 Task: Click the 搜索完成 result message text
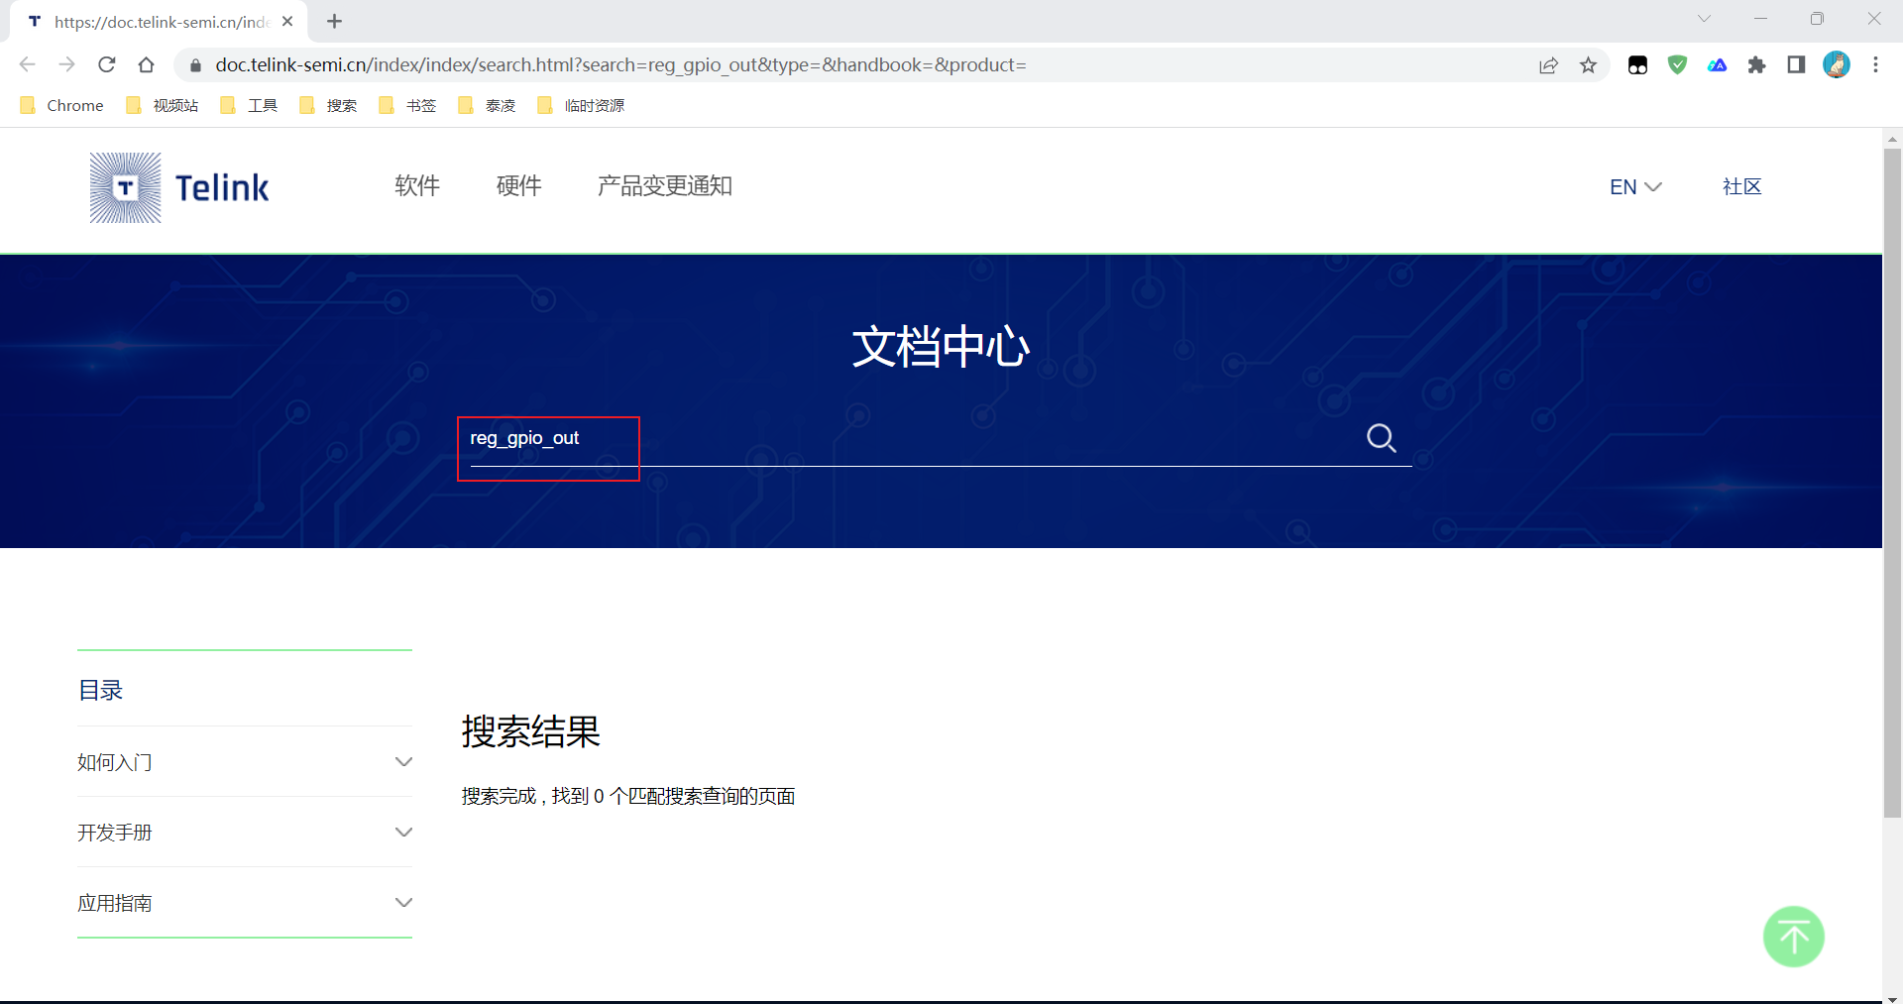pos(628,796)
